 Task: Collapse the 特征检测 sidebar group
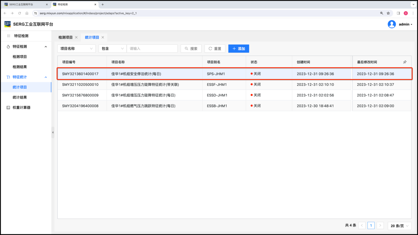pyautogui.click(x=46, y=47)
